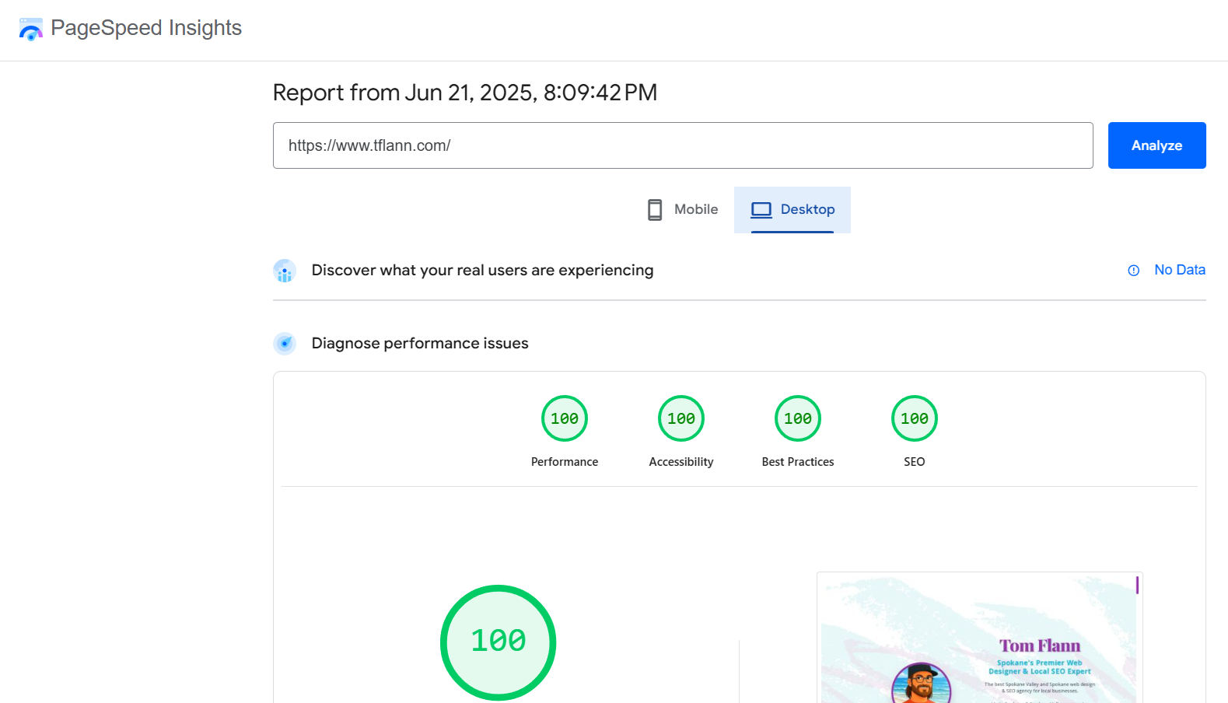The image size is (1228, 703).
Task: Focus the URL field containing https://www.tflann.com/
Action: coord(683,145)
